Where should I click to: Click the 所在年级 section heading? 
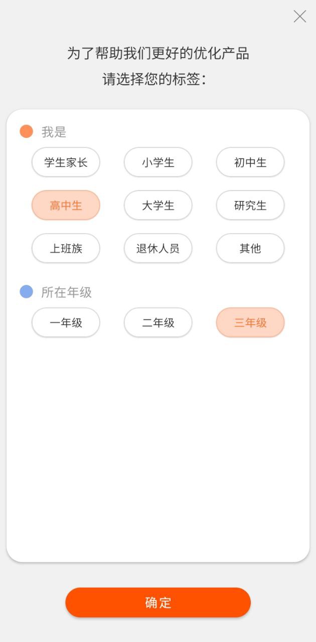[66, 292]
